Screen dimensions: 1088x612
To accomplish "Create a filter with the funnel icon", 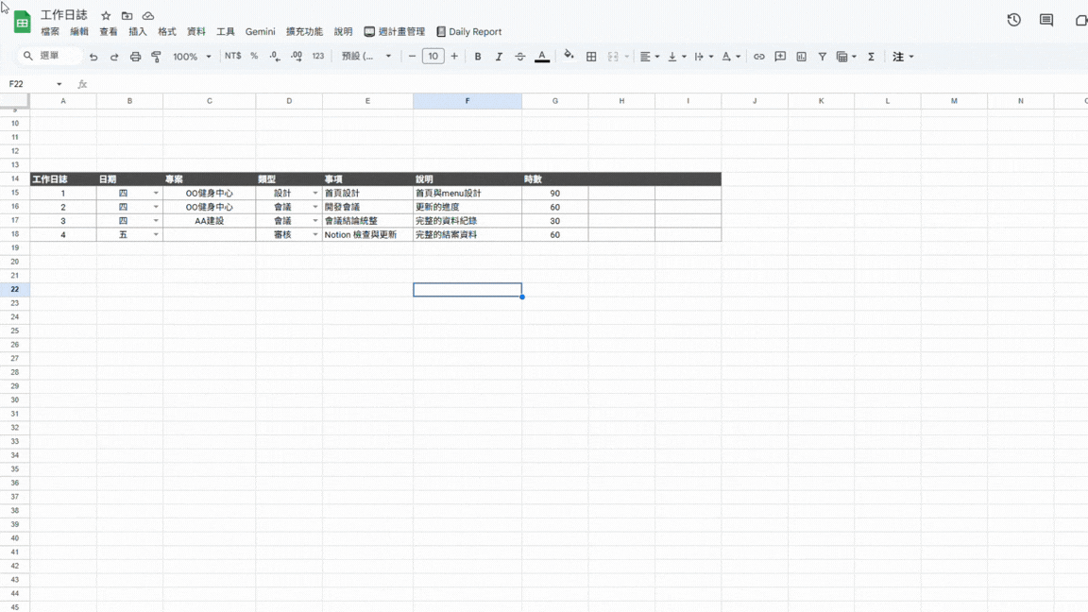I will (822, 57).
